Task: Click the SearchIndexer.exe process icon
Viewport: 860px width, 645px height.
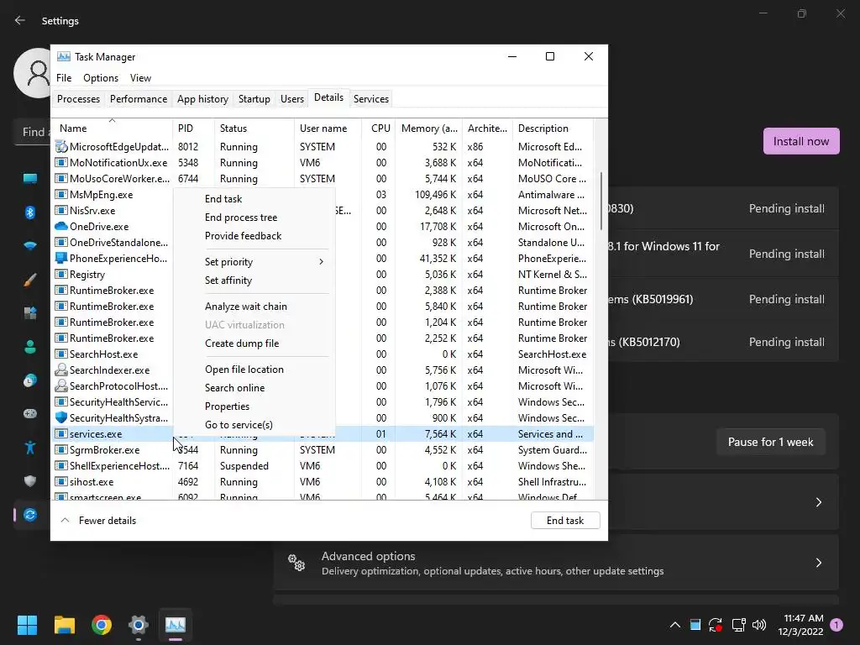Action: click(60, 370)
